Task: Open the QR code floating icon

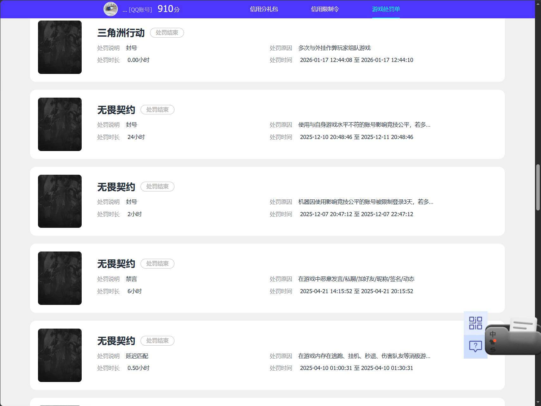Action: pos(475,323)
